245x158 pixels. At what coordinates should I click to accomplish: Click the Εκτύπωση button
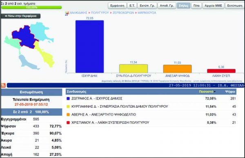(x=235, y=6)
